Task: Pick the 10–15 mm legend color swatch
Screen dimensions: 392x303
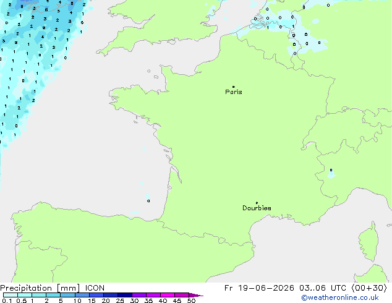Action: [x=82, y=295]
